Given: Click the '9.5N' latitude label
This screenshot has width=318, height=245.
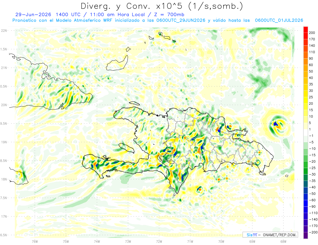Looking at the screenshot, I should (x=4, y=123).
